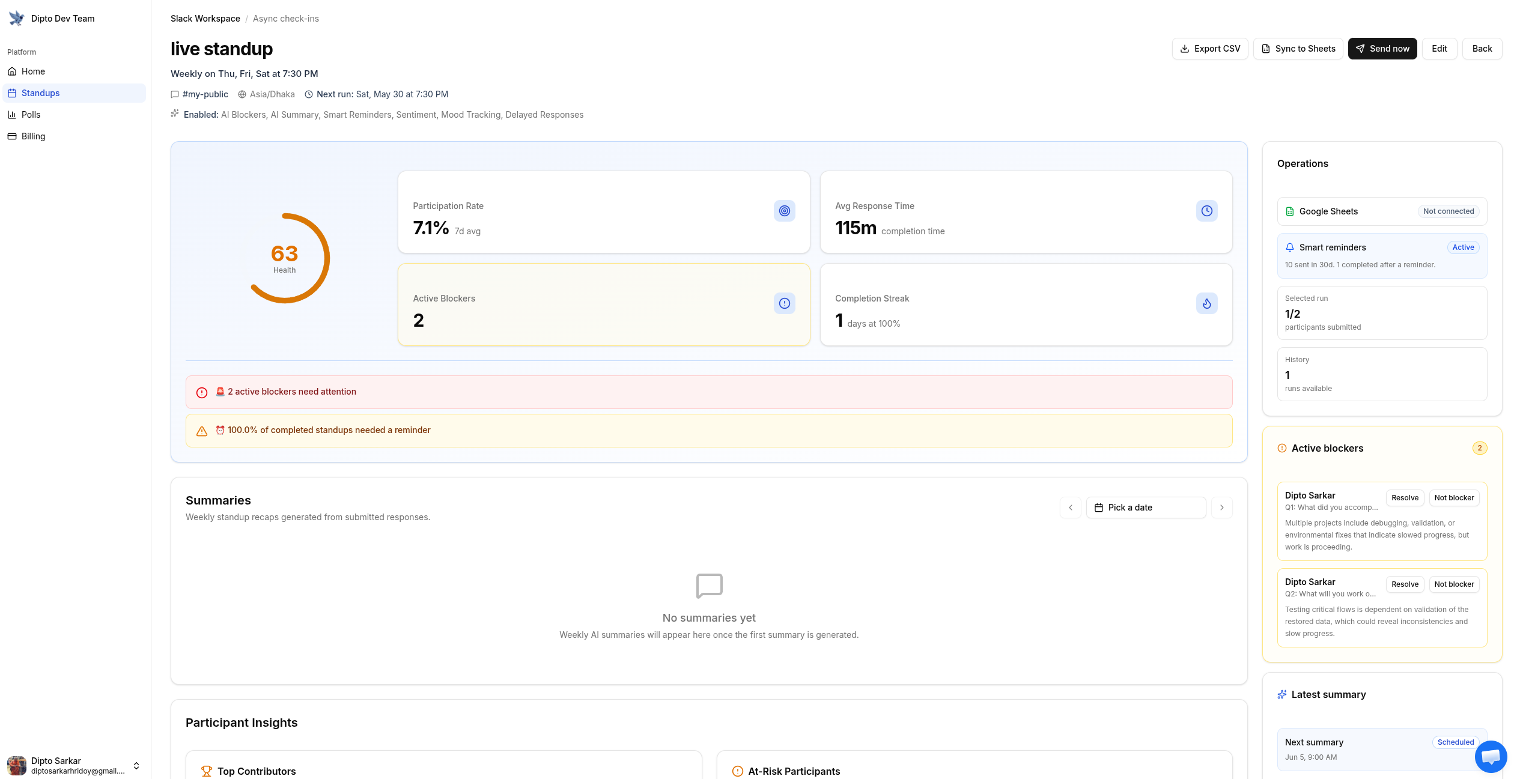Click the calendar icon in Pick a date
Screen dimensions: 1520x779
point(1099,508)
